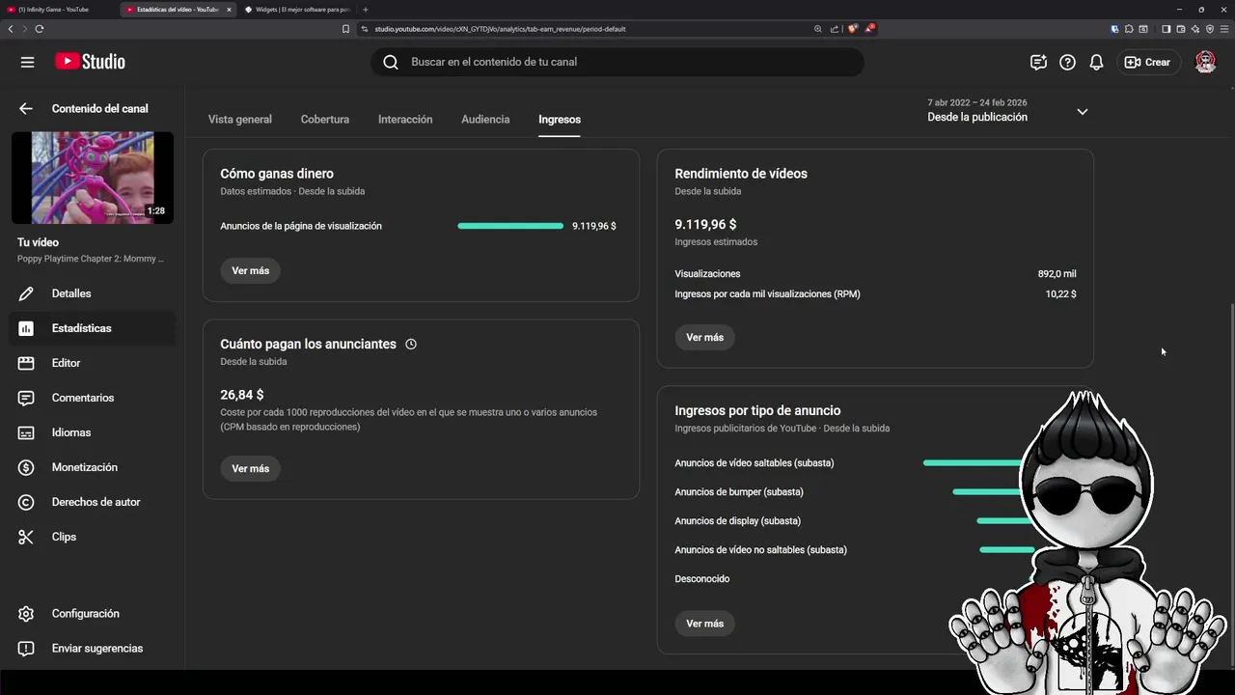The image size is (1235, 695).
Task: Click the Brave Rewards triangle icon
Action: [x=869, y=29]
